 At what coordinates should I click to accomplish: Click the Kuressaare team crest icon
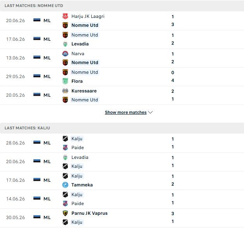tap(65, 91)
